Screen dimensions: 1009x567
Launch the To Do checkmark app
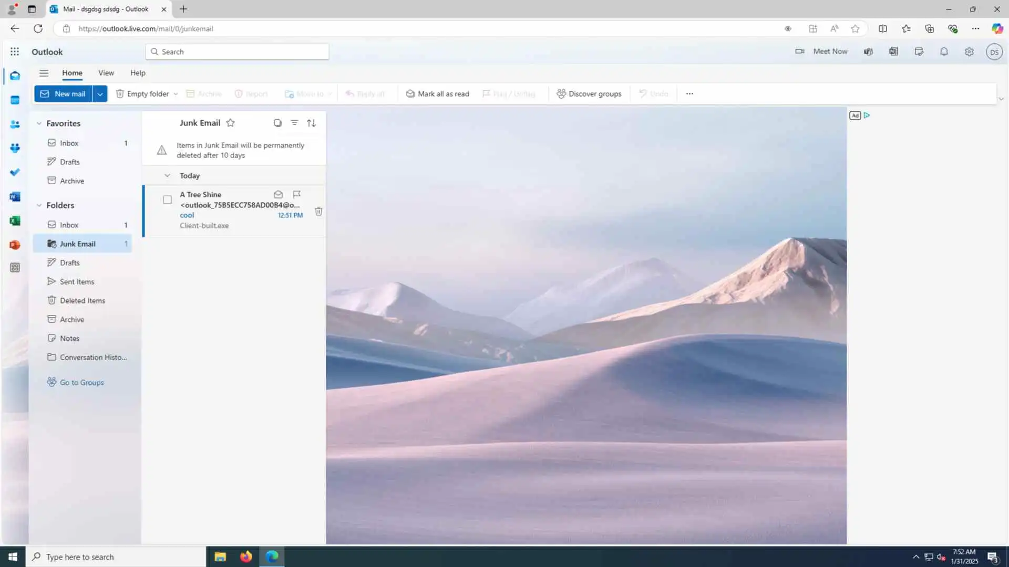(x=15, y=172)
